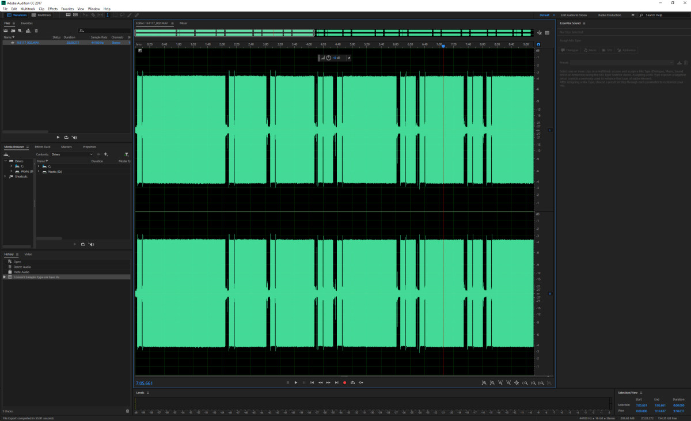Screen dimensions: 691x421
Task: Toggle Loop Playback in transport bar
Action: point(352,382)
